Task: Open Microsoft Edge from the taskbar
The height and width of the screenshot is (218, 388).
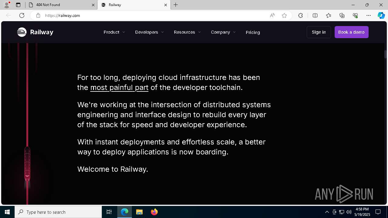Action: (x=125, y=212)
